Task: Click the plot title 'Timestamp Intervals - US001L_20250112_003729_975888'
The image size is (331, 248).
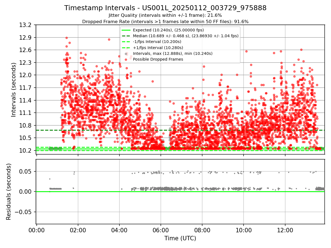Action: [x=165, y=8]
